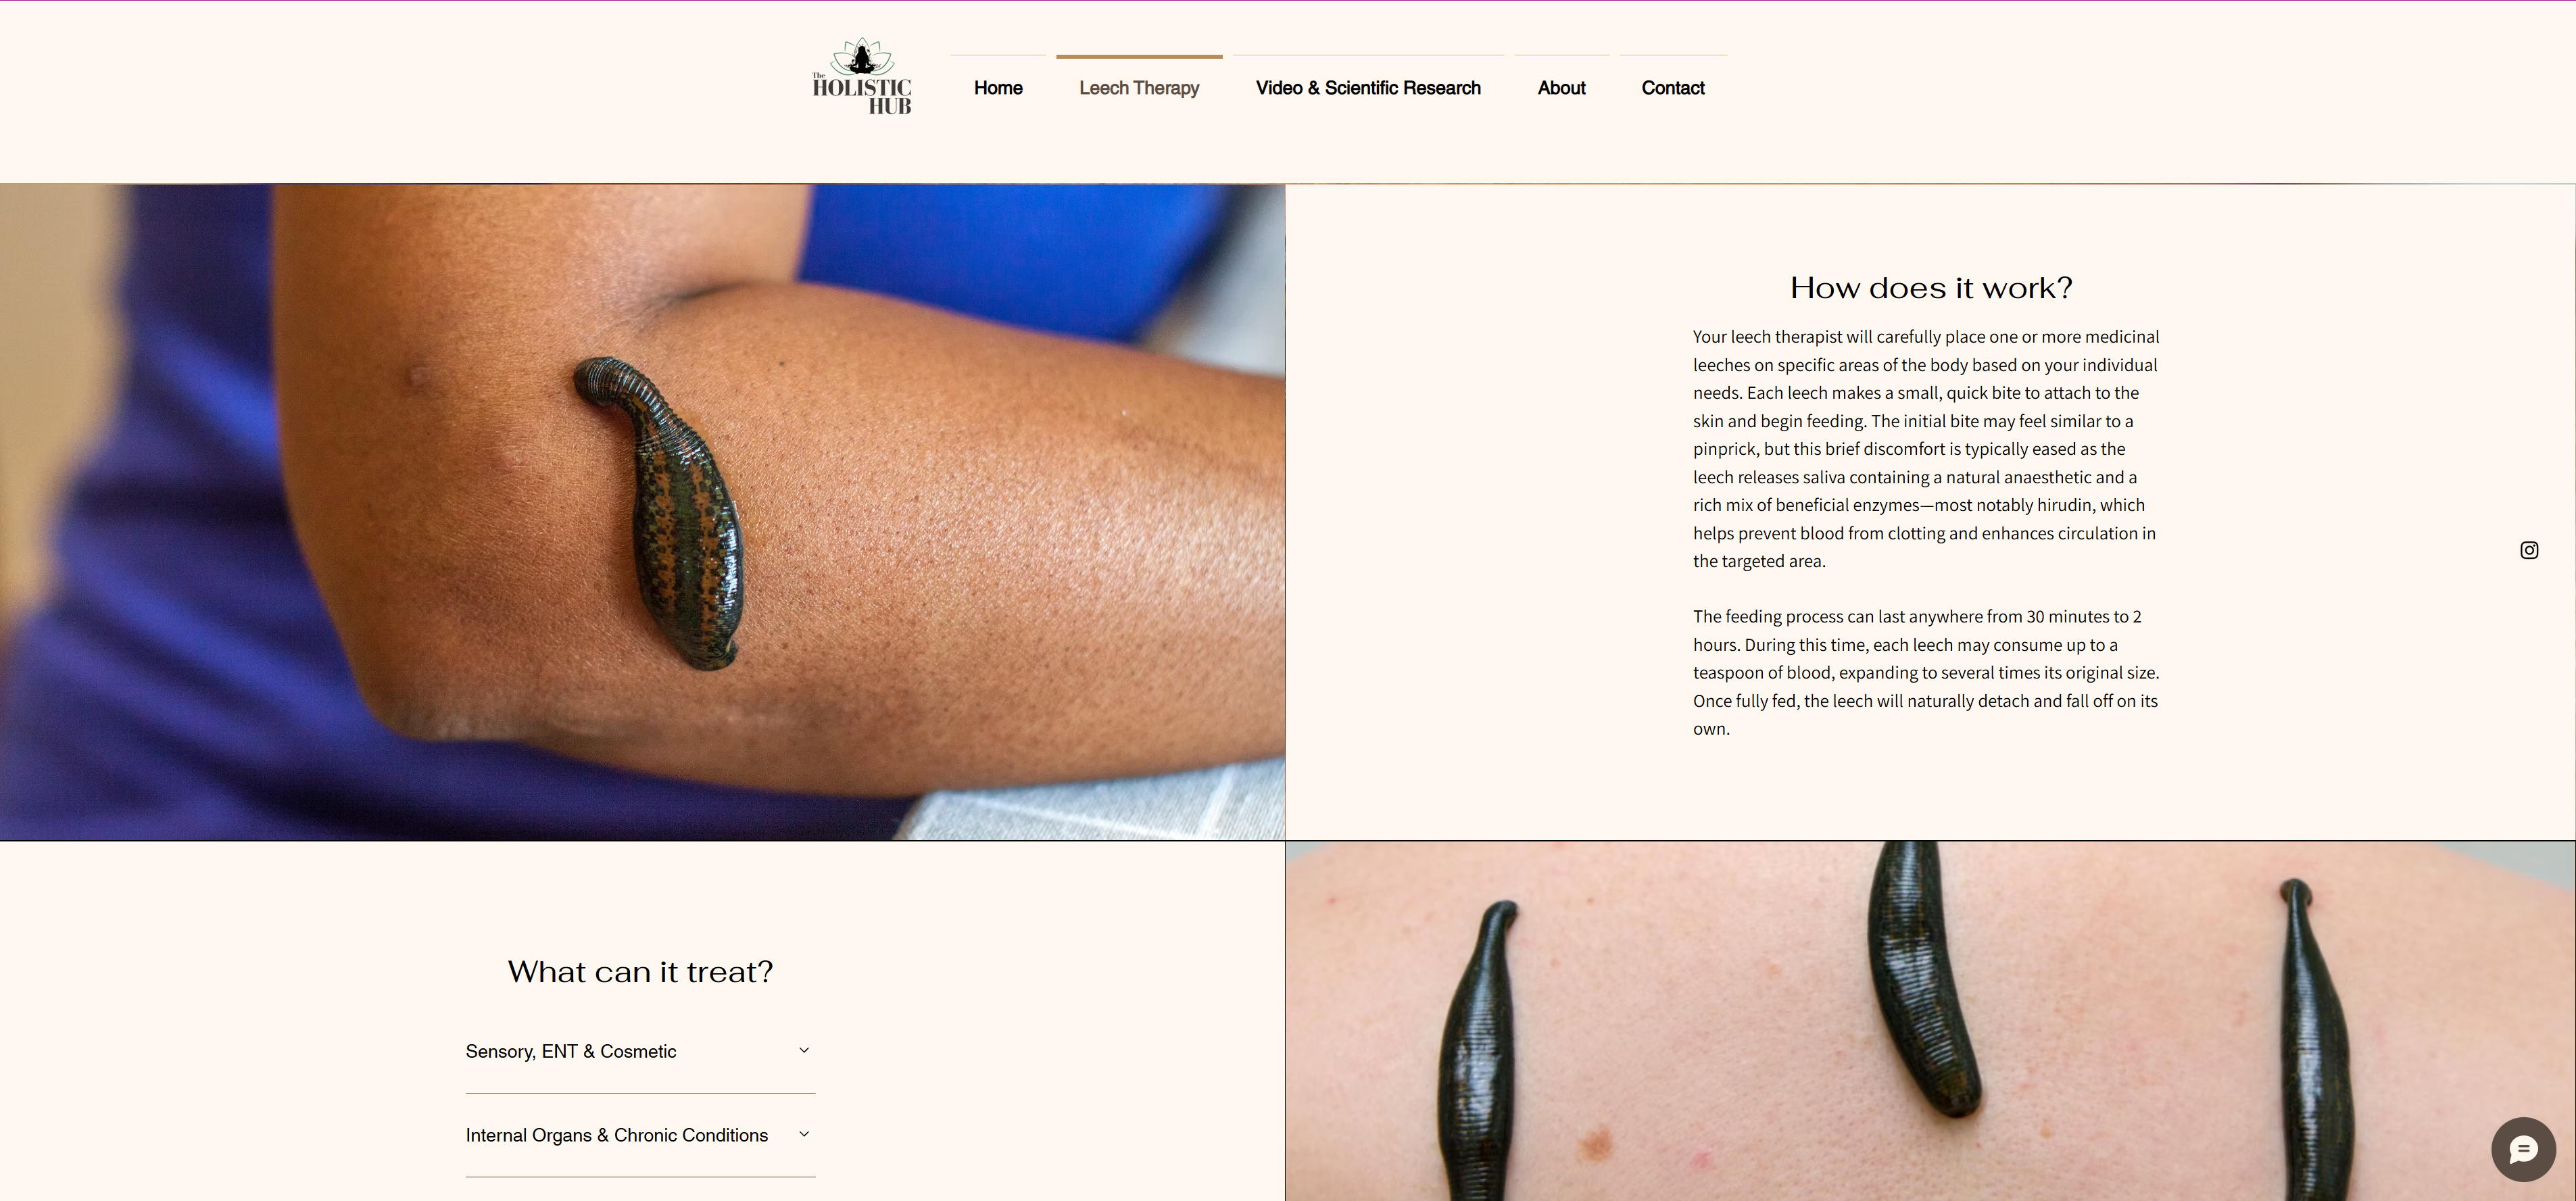The width and height of the screenshot is (2576, 1201).
Task: Open the Instagram social icon
Action: 2529,550
